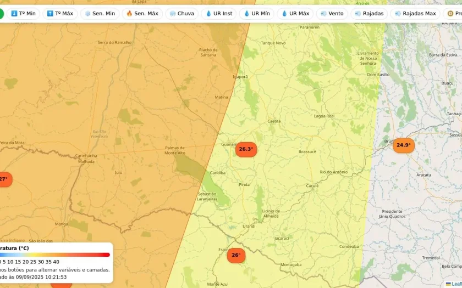Viewport: 462px width, 288px height.
Task: Click the legend update timestamp 09/09/2025 10:21:53
Action: click(41, 277)
